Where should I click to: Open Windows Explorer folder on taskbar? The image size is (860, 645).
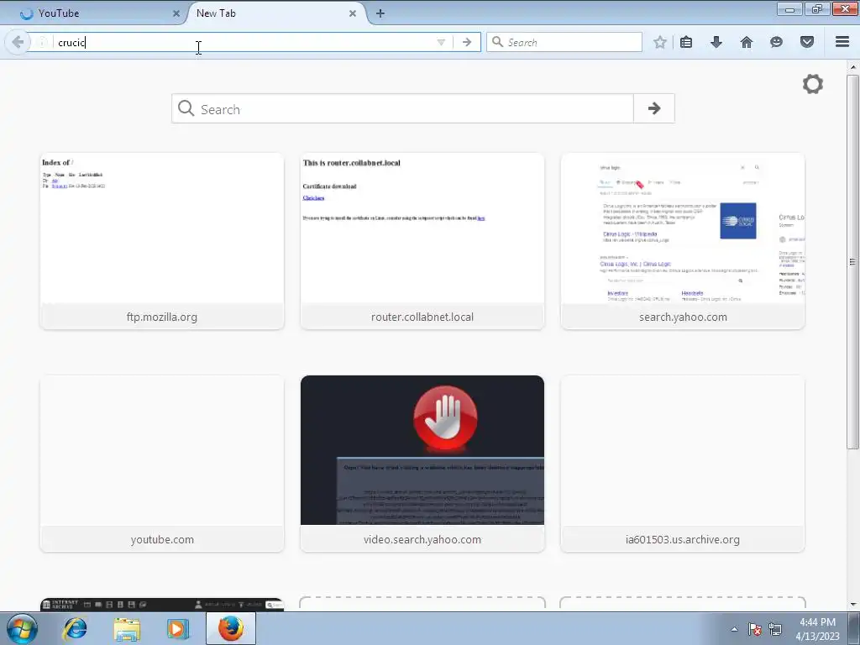tap(127, 628)
